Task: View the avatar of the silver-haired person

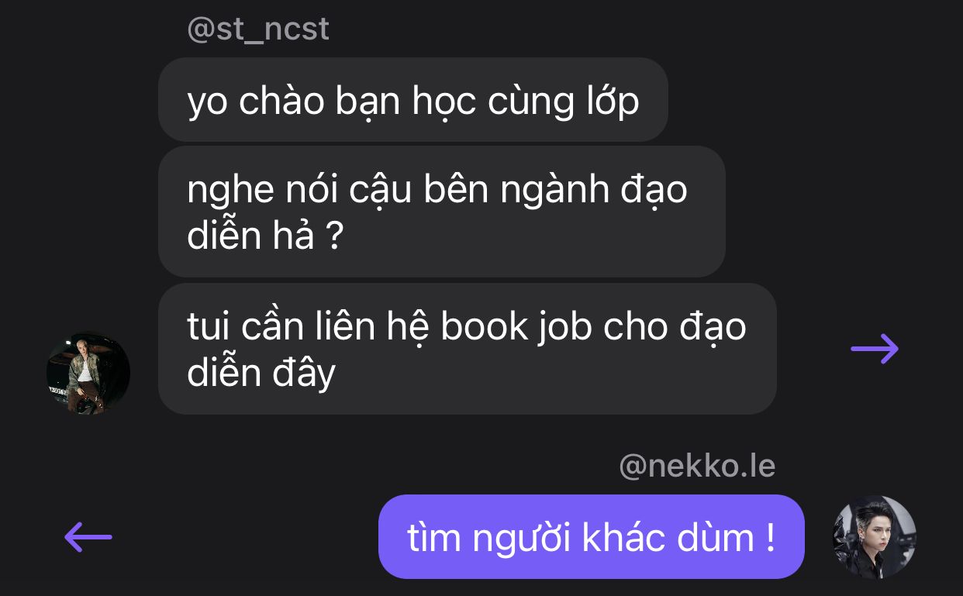Action: click(875, 537)
